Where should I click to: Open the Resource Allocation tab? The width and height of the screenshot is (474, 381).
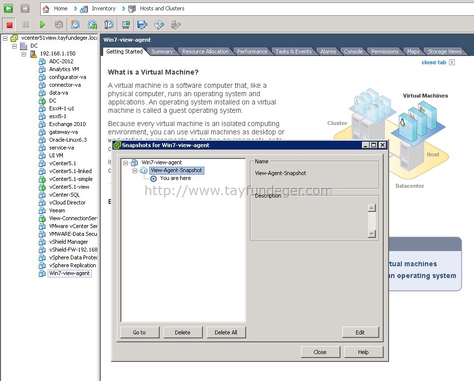coord(205,51)
